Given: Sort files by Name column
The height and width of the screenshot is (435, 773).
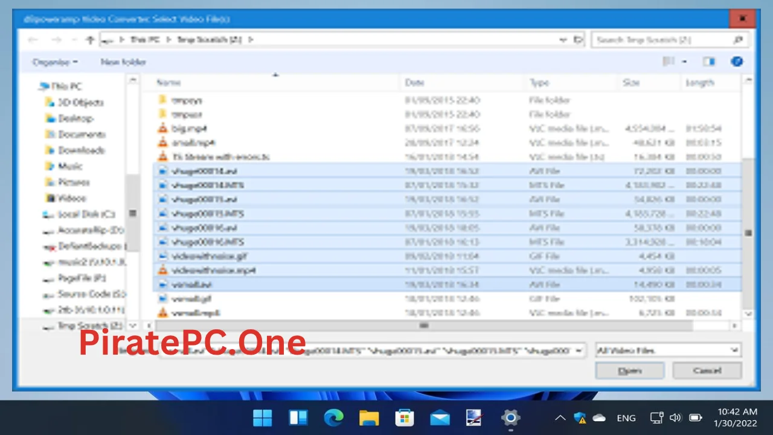Looking at the screenshot, I should pos(168,83).
